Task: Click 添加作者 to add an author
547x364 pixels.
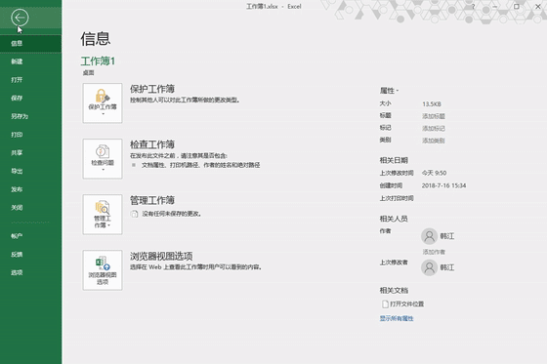Action: tap(434, 252)
